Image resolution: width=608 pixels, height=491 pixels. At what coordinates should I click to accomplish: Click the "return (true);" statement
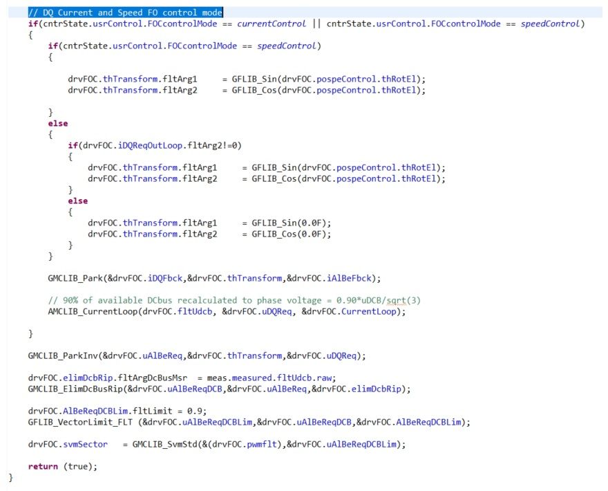(x=62, y=467)
